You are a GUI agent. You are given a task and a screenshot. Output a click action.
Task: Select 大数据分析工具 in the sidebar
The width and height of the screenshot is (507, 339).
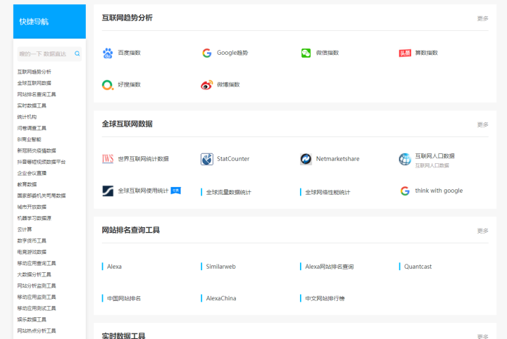point(35,274)
